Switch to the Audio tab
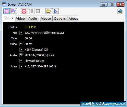This screenshot has width=127, height=107. [33, 19]
